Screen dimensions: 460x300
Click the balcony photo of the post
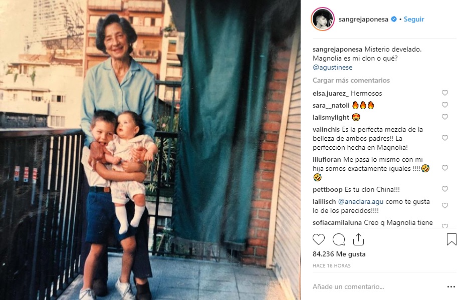coord(150,150)
